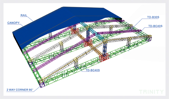
Task: Select the TD-B30S label
Action: point(153,17)
